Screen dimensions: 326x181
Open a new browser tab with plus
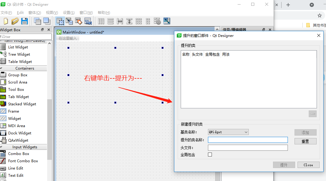[288, 5]
